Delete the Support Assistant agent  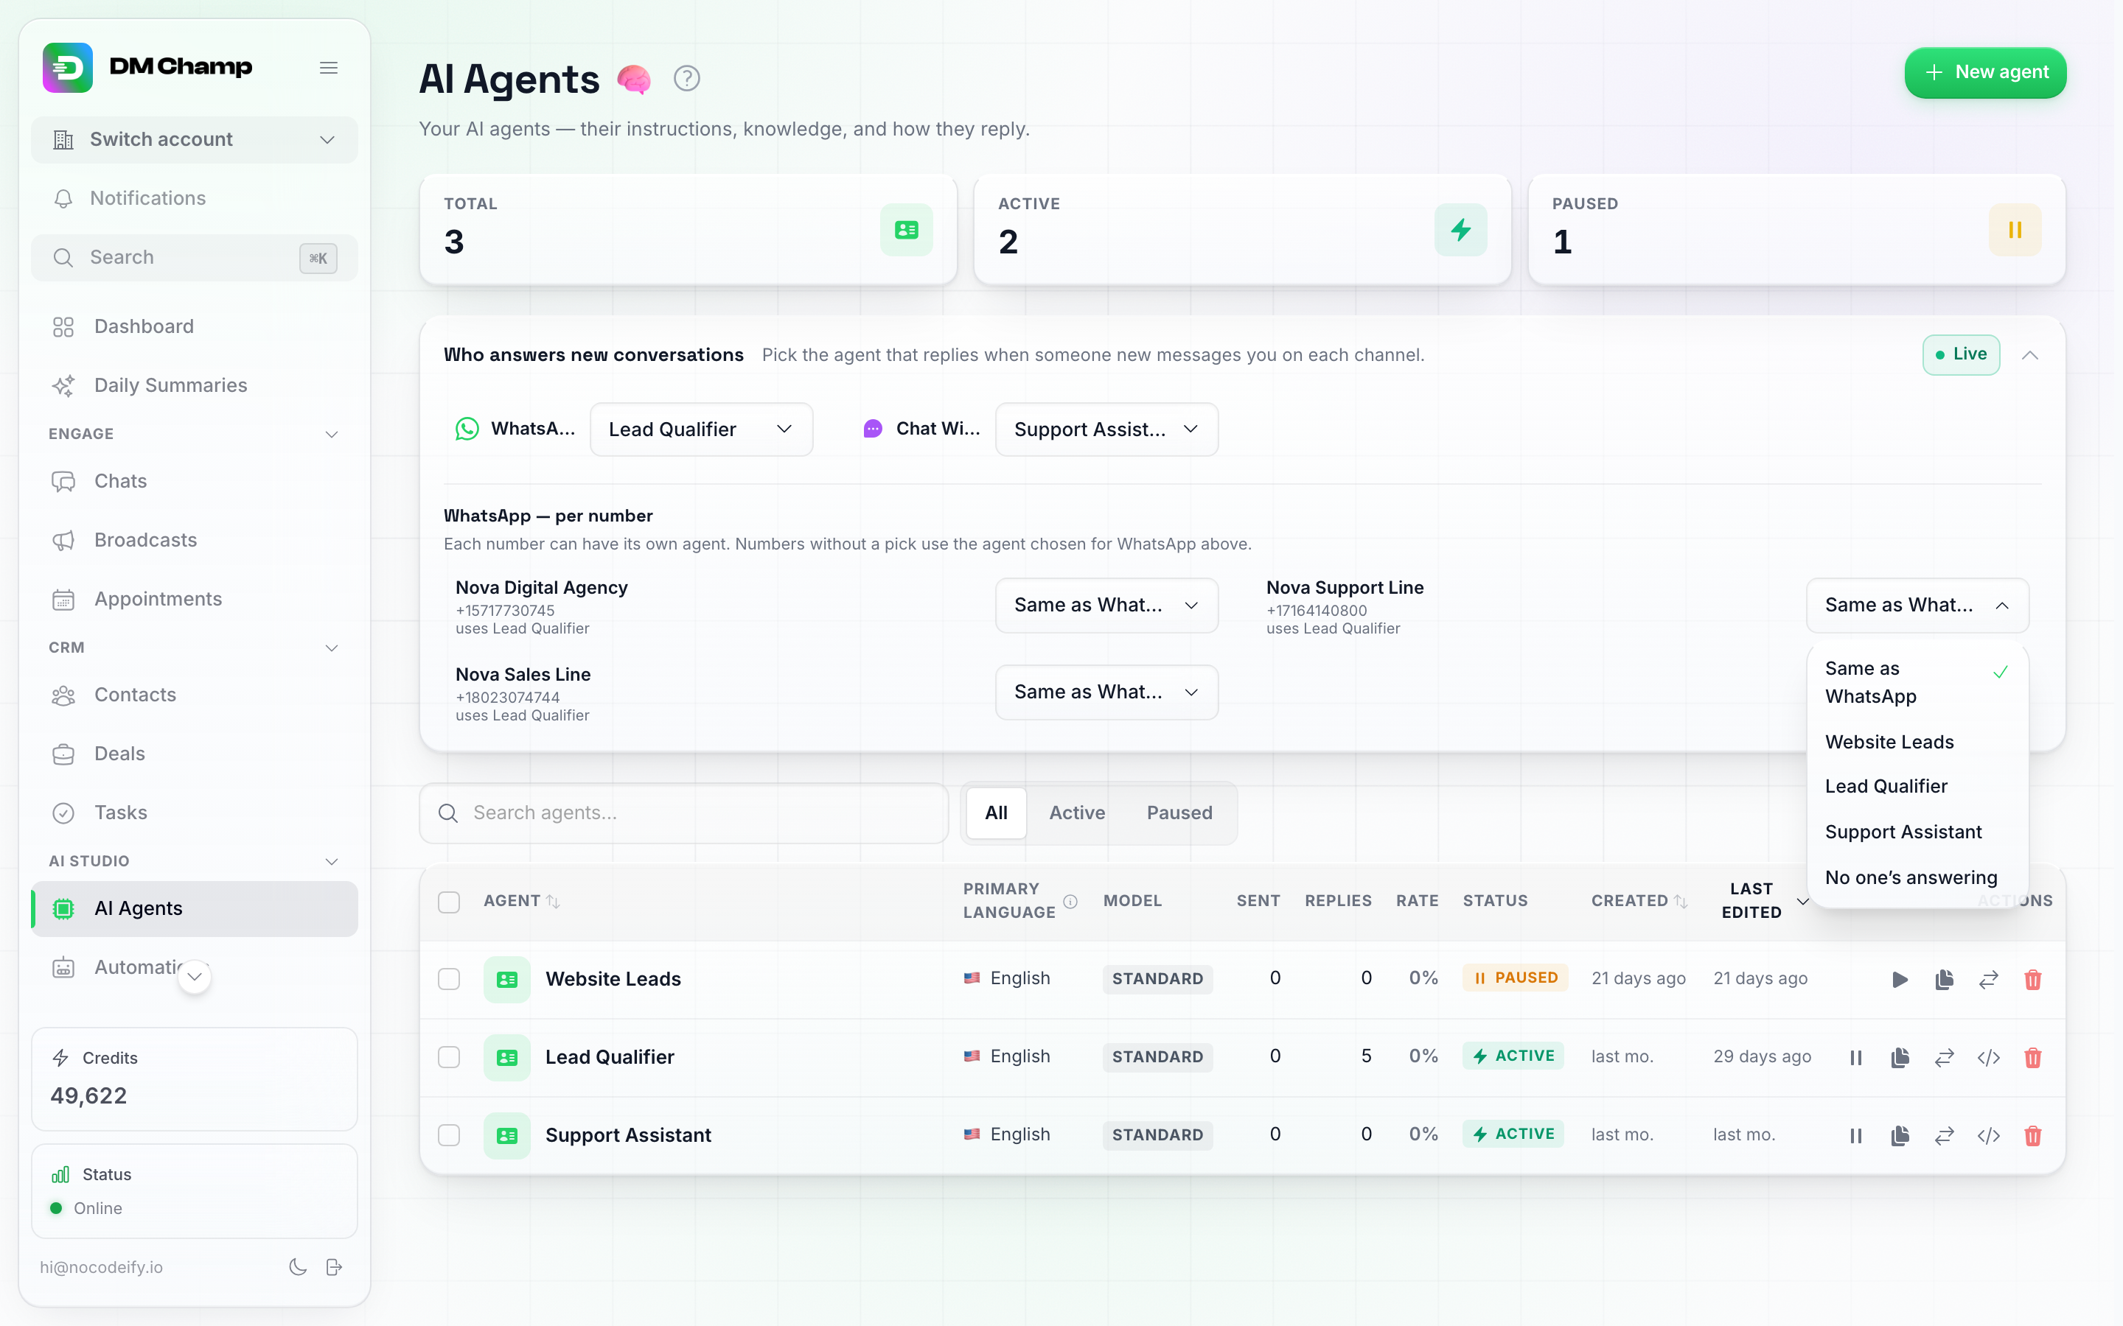2032,1136
